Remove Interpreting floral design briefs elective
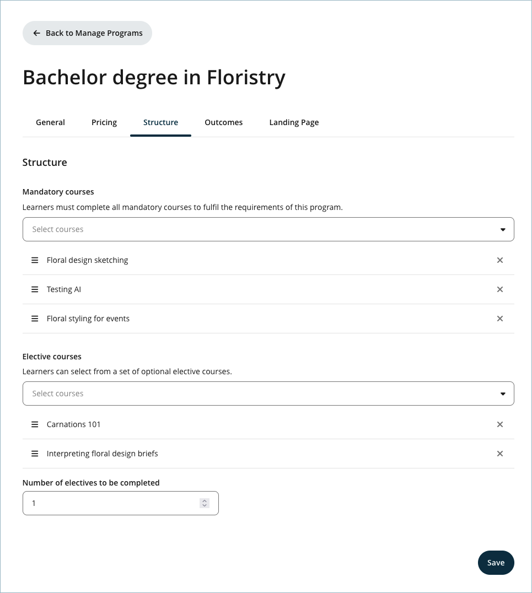Viewport: 532px width, 593px height. point(500,454)
